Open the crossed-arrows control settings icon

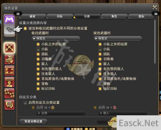point(9,48)
